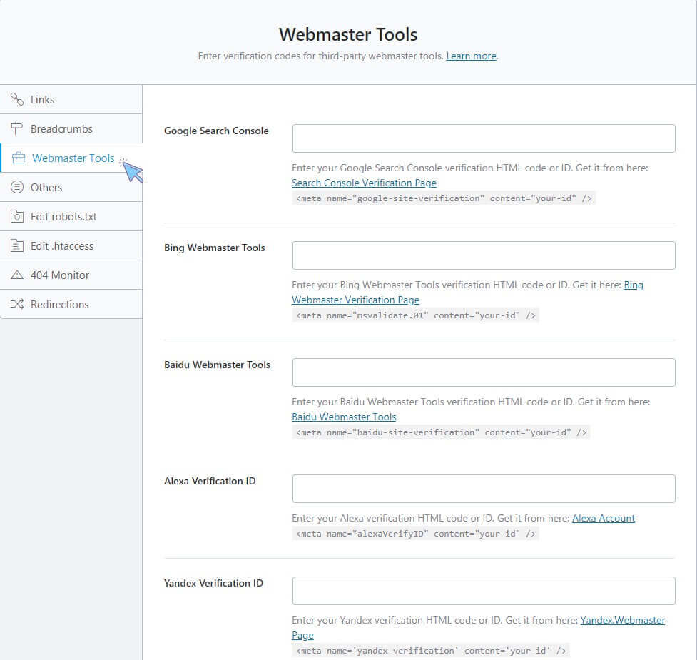Viewport: 697px width, 660px height.
Task: Click the google-site-verification meta code snippet
Action: point(444,198)
